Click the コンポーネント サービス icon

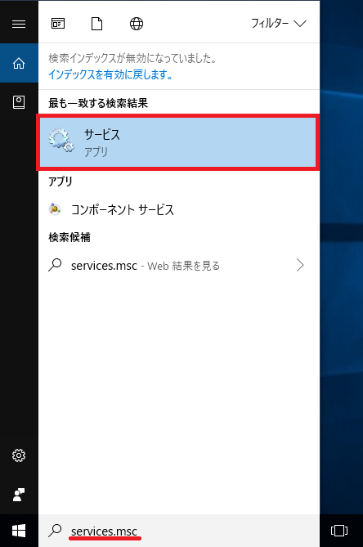[x=55, y=209]
